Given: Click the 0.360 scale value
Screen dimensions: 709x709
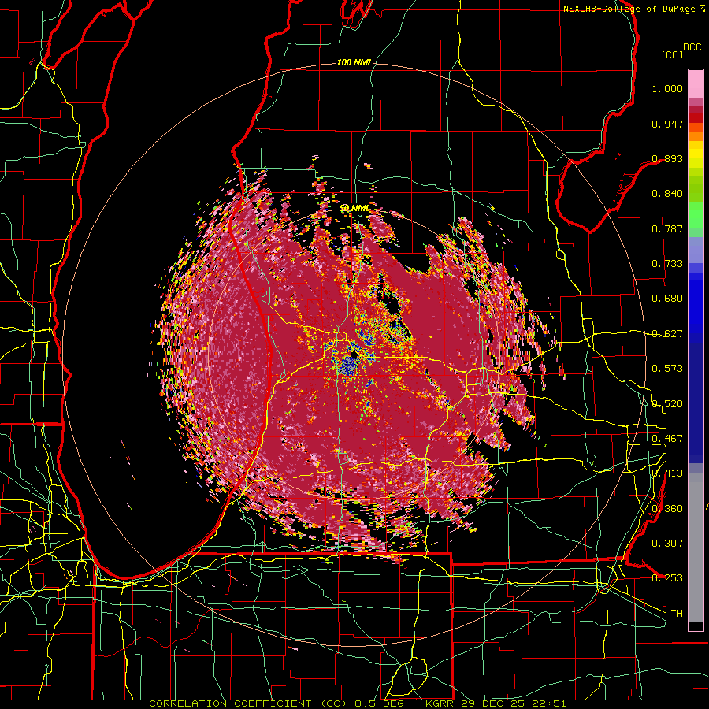Looking at the screenshot, I should pyautogui.click(x=667, y=509).
